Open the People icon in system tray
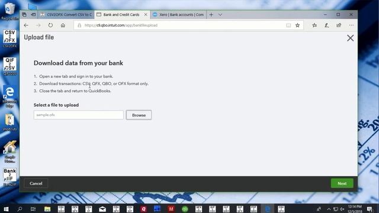Screen dimensions: 379x213 click(319, 209)
